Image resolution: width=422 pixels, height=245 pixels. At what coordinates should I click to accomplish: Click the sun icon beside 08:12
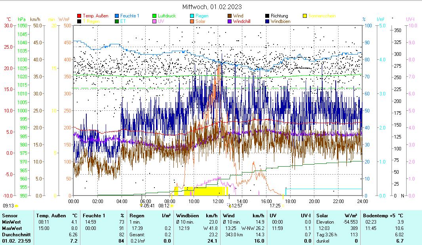click(x=172, y=206)
